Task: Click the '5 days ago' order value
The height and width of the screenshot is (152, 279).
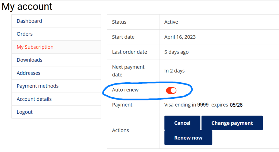Action: click(176, 52)
